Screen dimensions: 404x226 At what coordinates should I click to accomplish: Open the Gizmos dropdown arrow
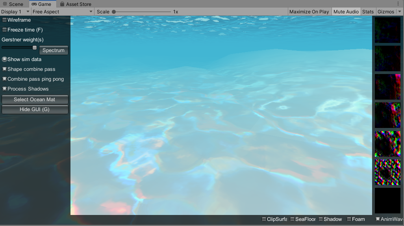tap(400, 11)
